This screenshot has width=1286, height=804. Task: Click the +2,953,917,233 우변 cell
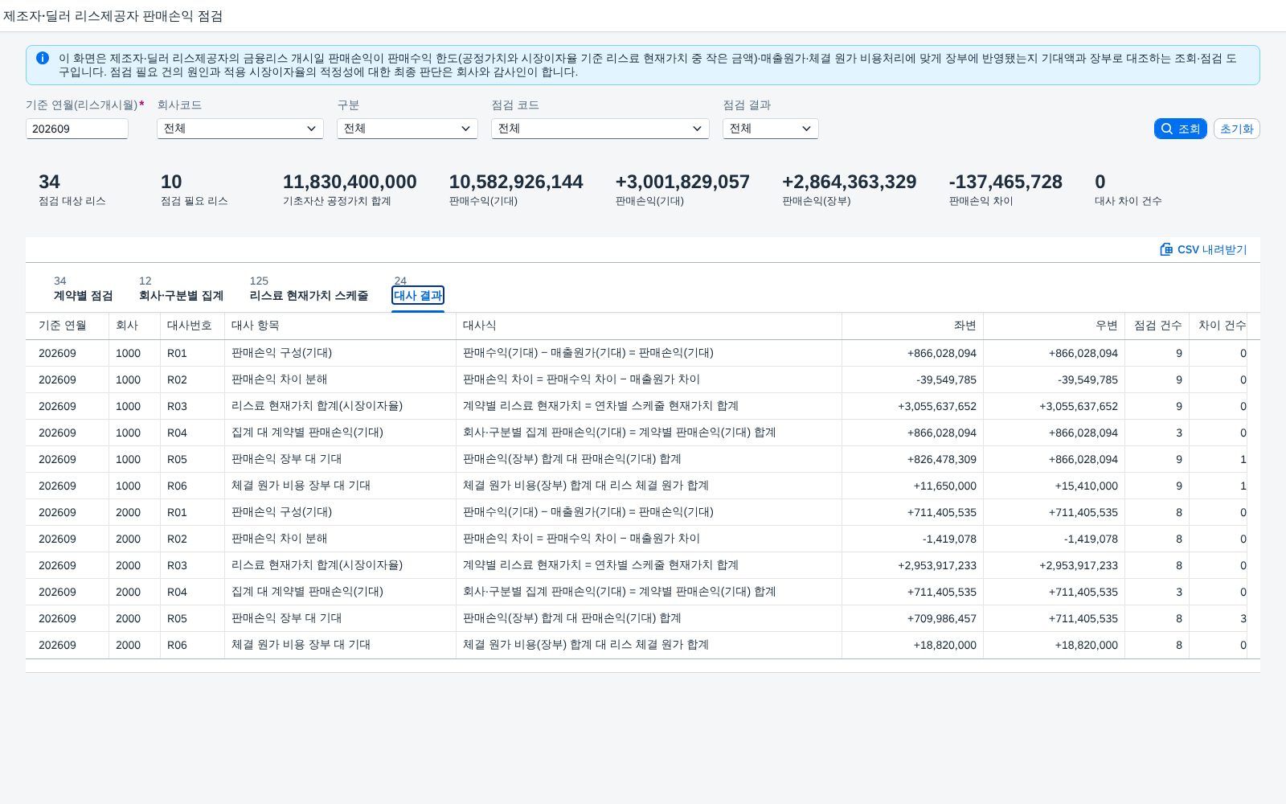click(x=1079, y=565)
